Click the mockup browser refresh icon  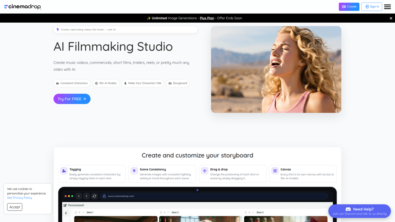tap(95, 196)
